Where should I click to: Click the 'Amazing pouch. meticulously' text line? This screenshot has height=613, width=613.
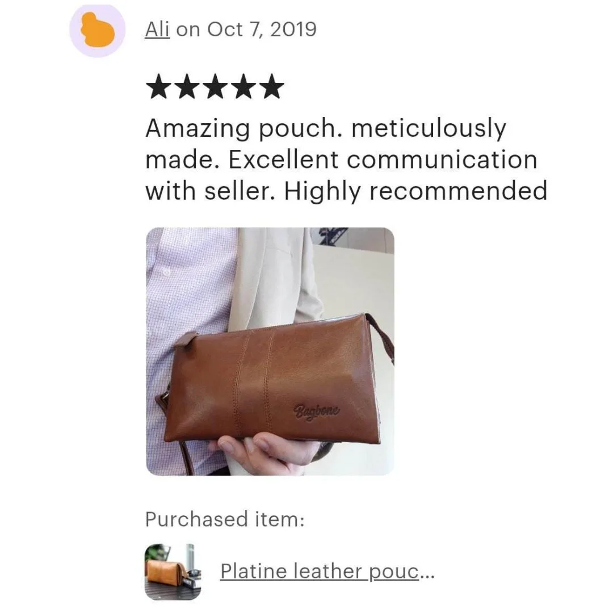[x=326, y=128]
